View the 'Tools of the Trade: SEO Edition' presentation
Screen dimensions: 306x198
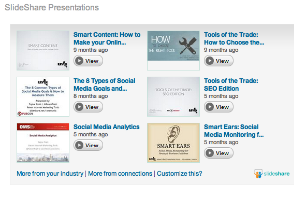(218, 107)
